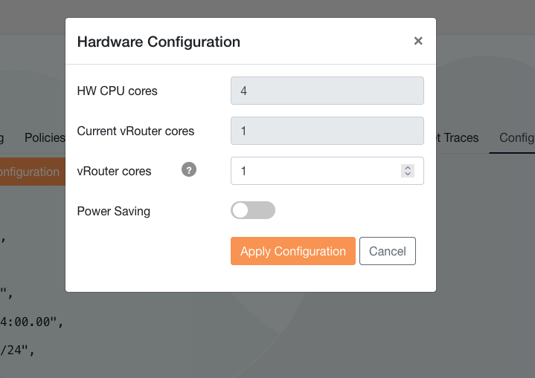Enable the Power Saving switch
Screen dimensions: 535x378
click(x=253, y=211)
